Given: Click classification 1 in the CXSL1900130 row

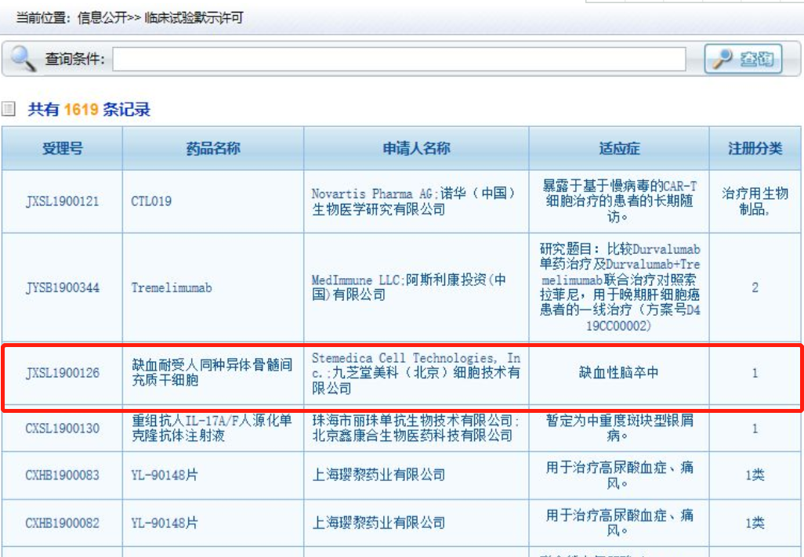Looking at the screenshot, I should 755,429.
